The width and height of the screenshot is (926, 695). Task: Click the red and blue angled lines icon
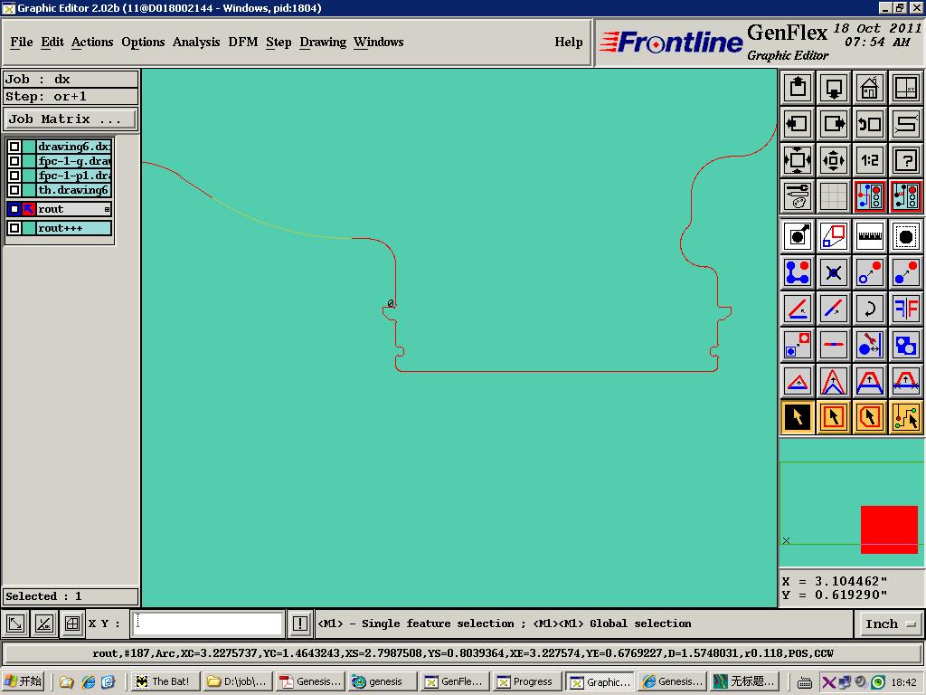(798, 309)
